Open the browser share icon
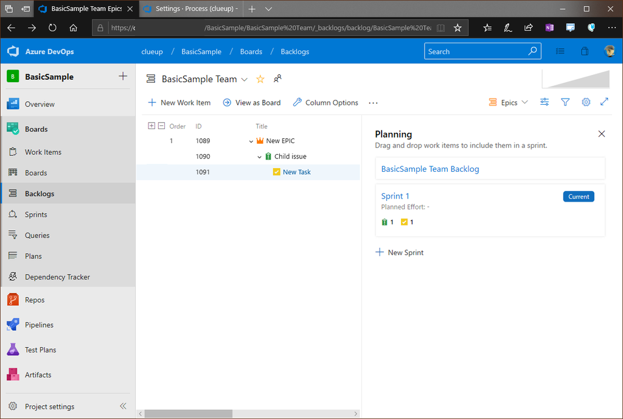Viewport: 623px width, 419px height. 529,27
